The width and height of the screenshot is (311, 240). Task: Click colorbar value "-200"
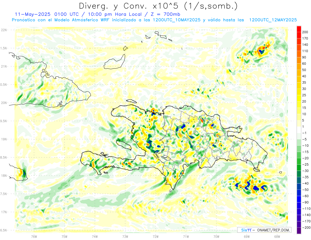306,227
